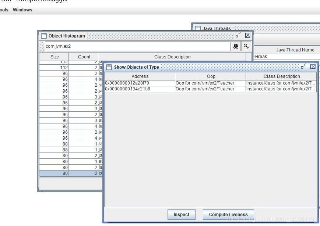Select the first size 88 histogram row

(x=71, y=144)
